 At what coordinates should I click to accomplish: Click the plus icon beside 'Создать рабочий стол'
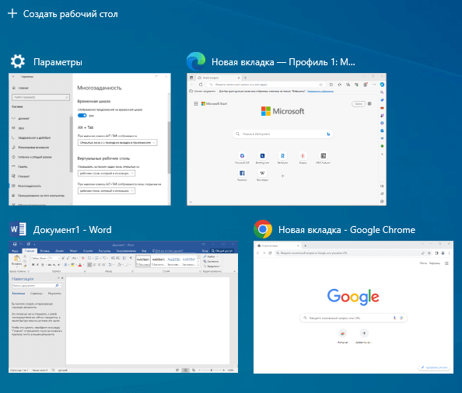tap(12, 13)
